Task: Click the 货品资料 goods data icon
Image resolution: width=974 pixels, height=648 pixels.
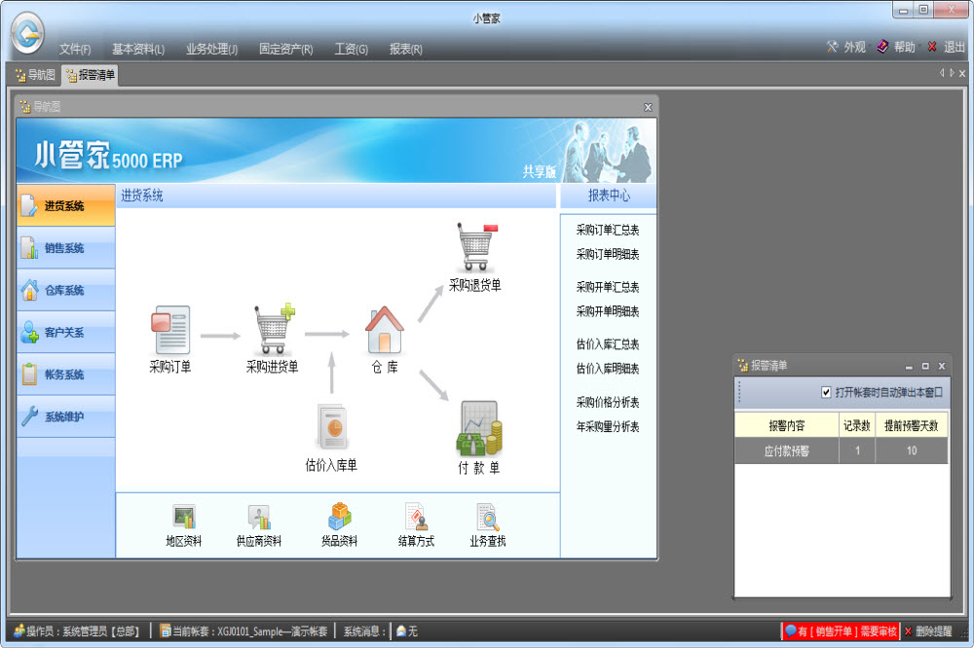Action: point(339,518)
